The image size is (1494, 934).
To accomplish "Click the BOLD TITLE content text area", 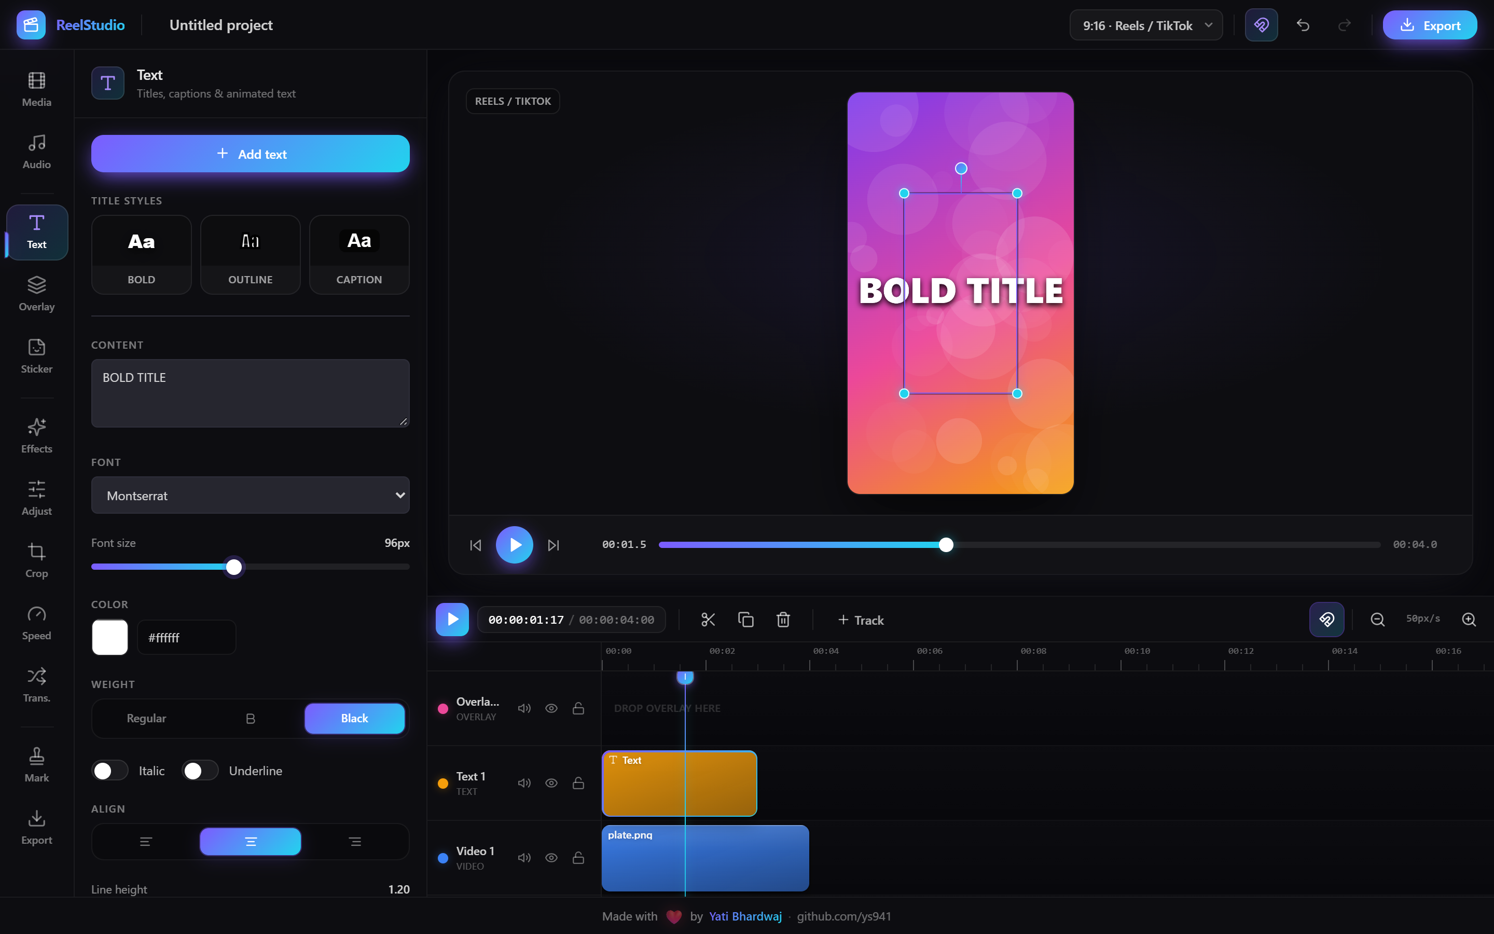I will (x=251, y=393).
